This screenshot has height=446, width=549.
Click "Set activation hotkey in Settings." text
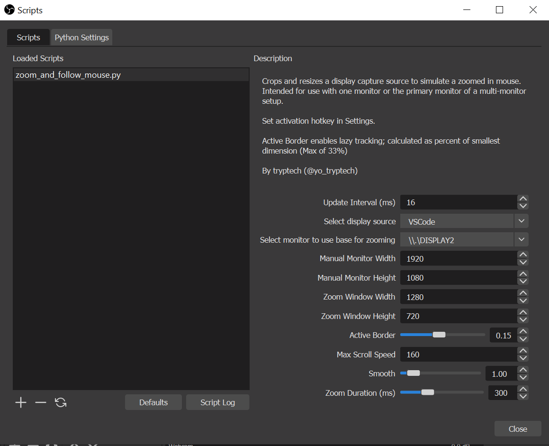click(x=318, y=121)
